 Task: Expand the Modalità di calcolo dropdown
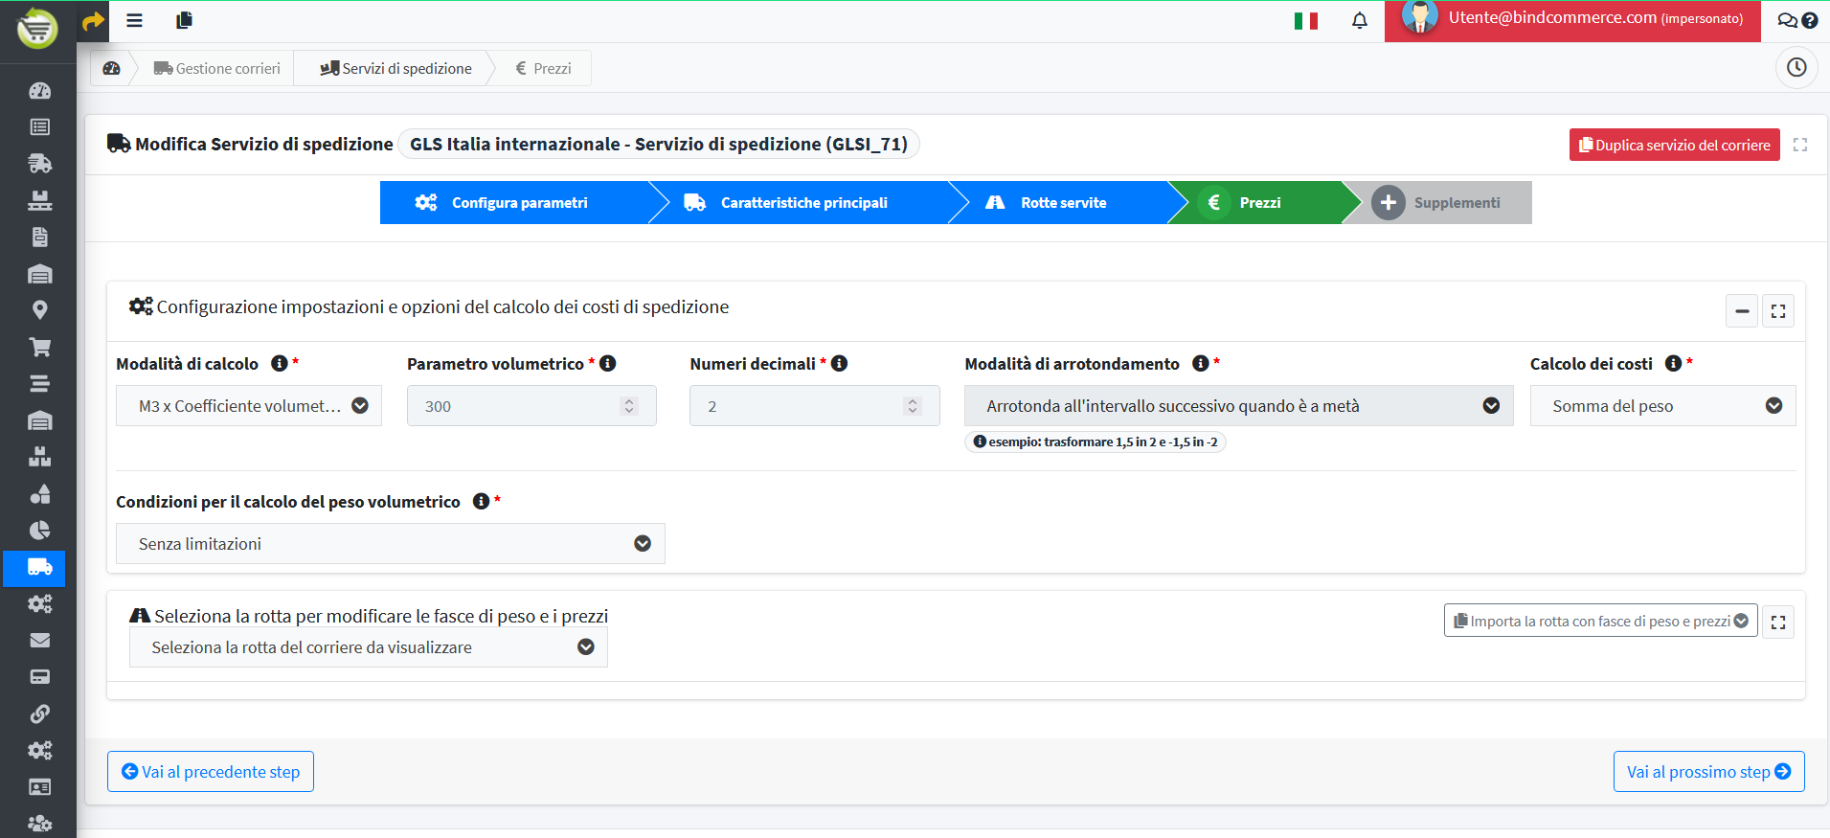249,406
